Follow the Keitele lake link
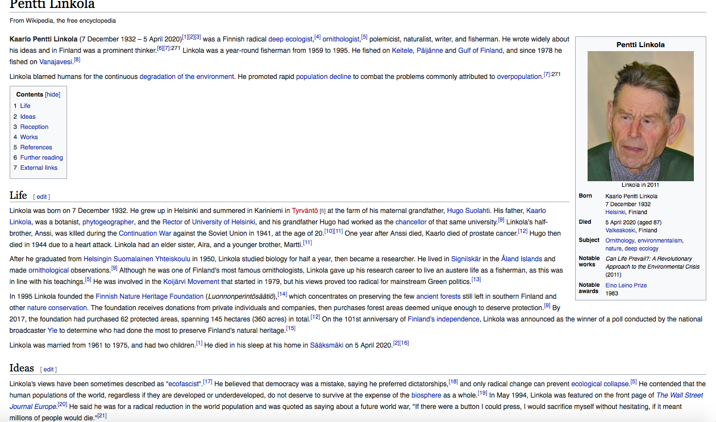716x422 pixels. pos(402,51)
